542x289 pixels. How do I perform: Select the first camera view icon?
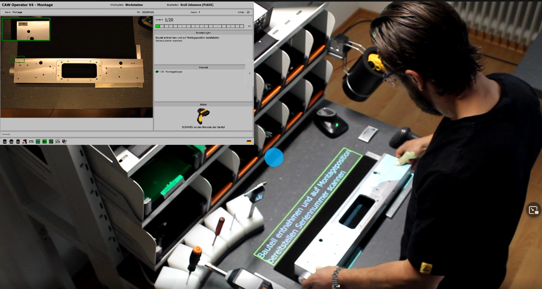point(5,142)
